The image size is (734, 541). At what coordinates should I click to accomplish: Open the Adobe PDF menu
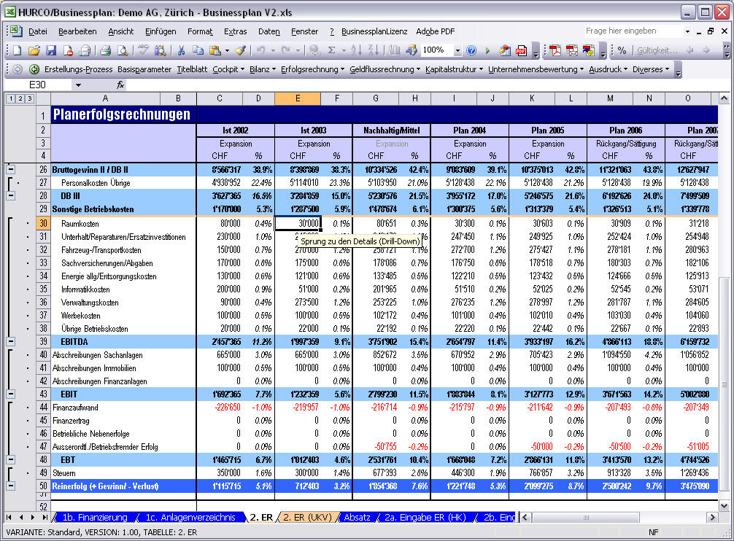(436, 32)
